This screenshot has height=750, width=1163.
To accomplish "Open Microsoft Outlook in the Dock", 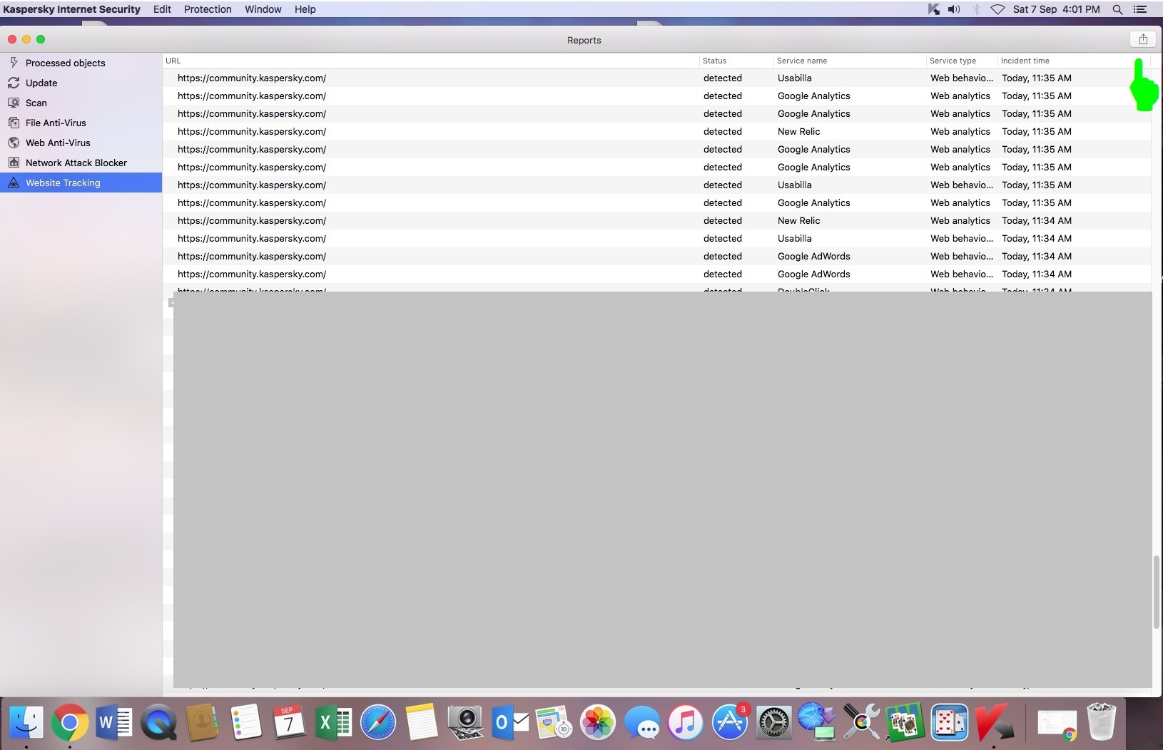I will pyautogui.click(x=509, y=722).
